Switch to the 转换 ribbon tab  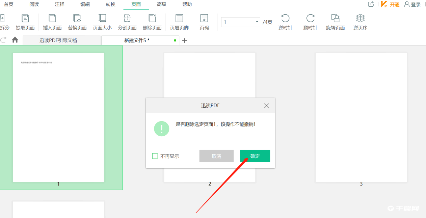click(110, 4)
